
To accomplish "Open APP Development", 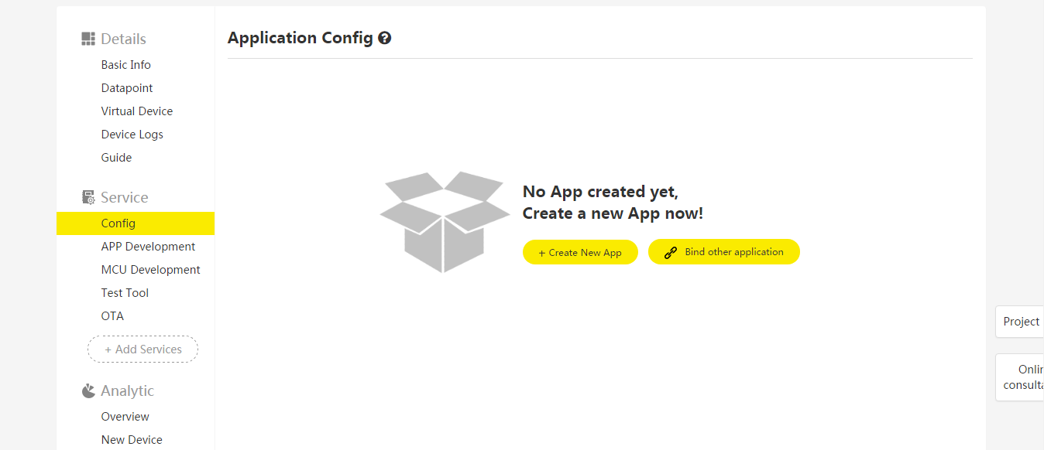I will pos(148,246).
